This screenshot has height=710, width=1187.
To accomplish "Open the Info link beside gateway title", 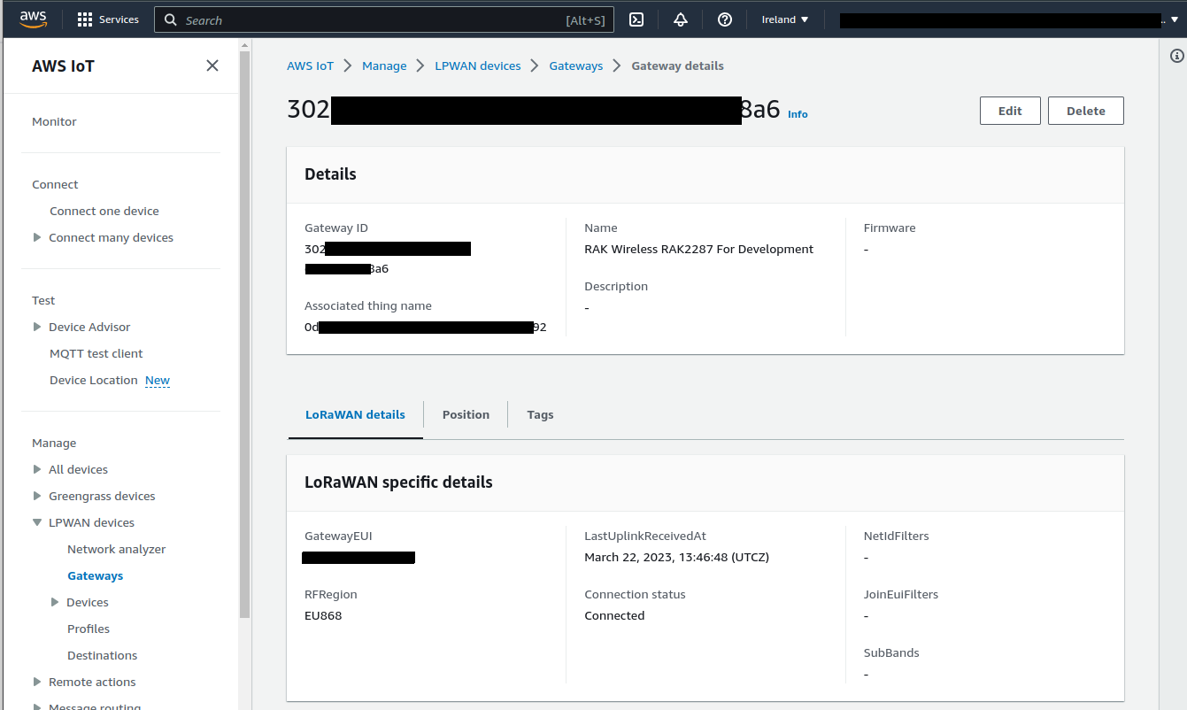I will (798, 114).
